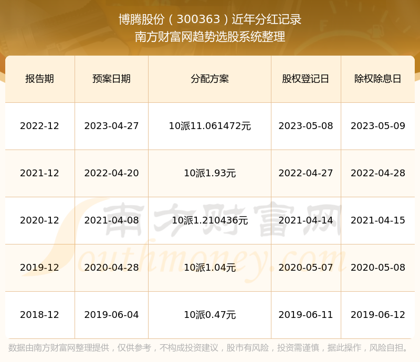This screenshot has height=362, width=420.
Task: Click the plan cell 10派1.210436元
Action: (209, 220)
